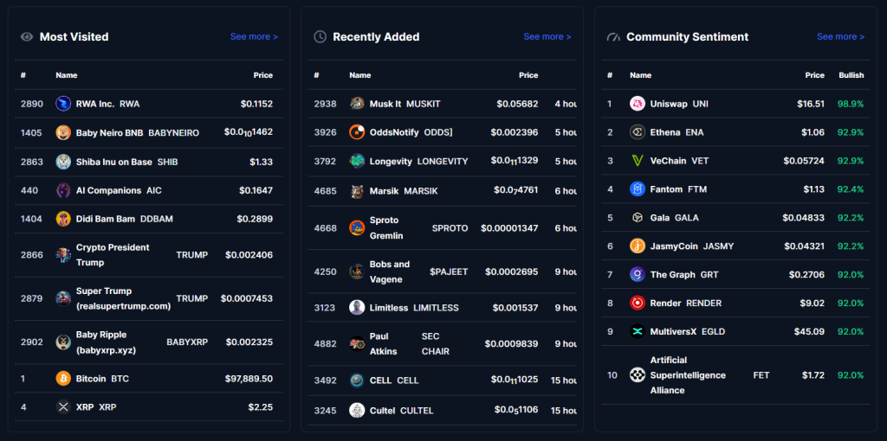Click the Bullish column header
887x441 pixels.
point(851,75)
